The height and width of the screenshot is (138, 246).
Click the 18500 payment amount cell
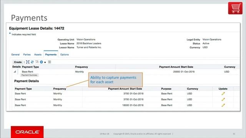(x=126, y=105)
